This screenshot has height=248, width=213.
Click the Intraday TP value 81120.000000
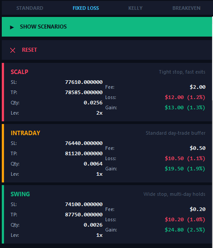[x=84, y=153]
